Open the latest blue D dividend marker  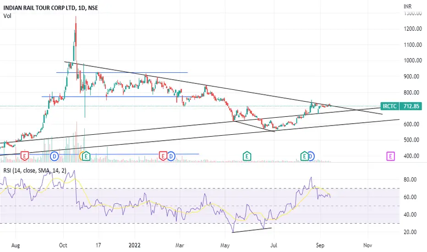311,156
